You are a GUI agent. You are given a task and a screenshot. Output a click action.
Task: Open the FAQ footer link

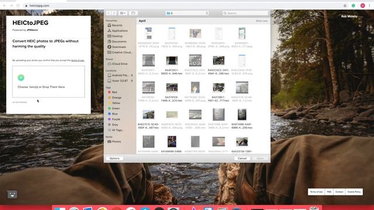point(329,192)
